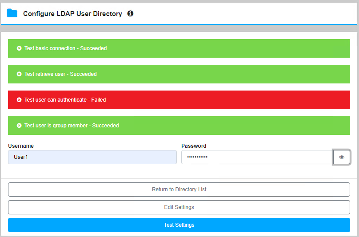Click 'Test user is group member - Succeeded' text
This screenshot has height=237, width=359.
(x=72, y=125)
